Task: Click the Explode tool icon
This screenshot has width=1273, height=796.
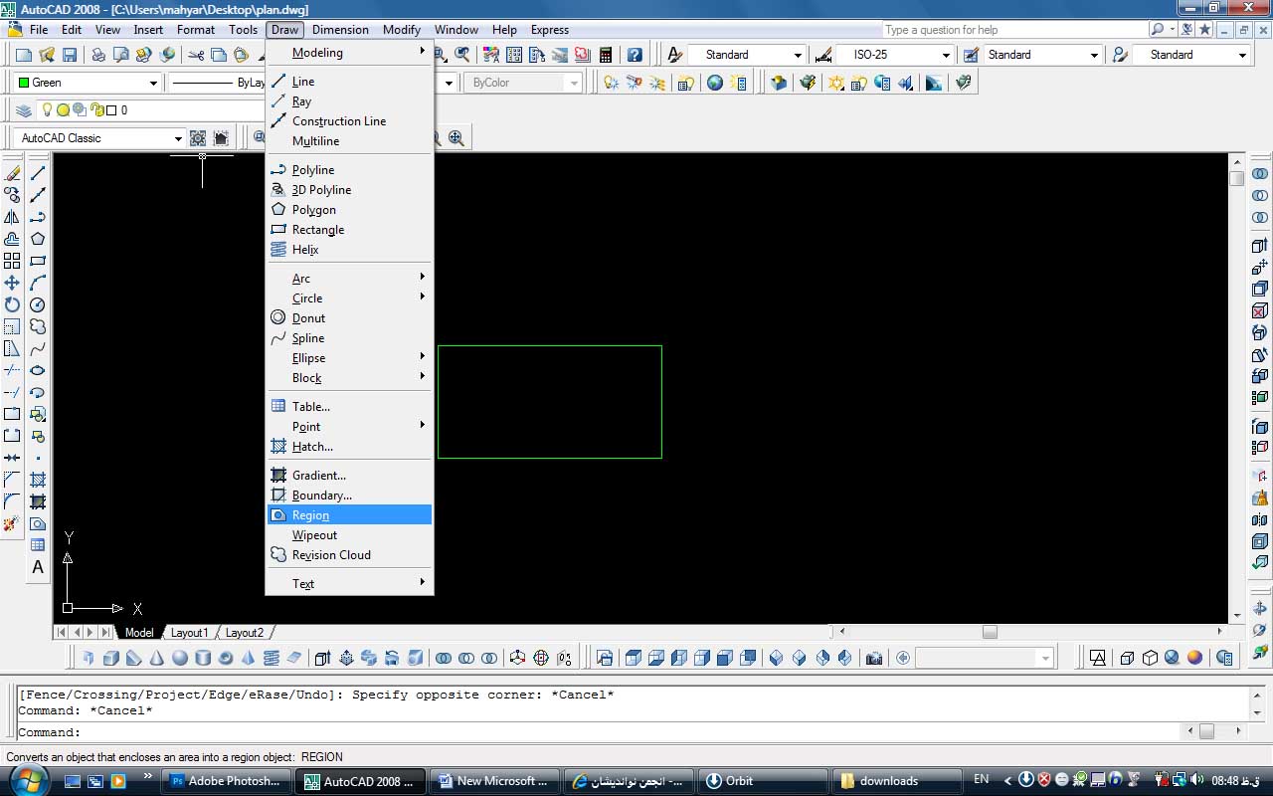Action: click(x=12, y=523)
